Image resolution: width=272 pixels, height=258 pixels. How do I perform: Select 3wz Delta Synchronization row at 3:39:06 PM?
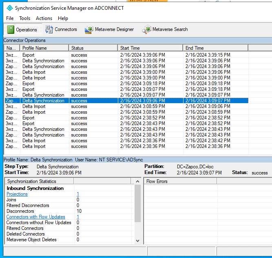pos(126,61)
